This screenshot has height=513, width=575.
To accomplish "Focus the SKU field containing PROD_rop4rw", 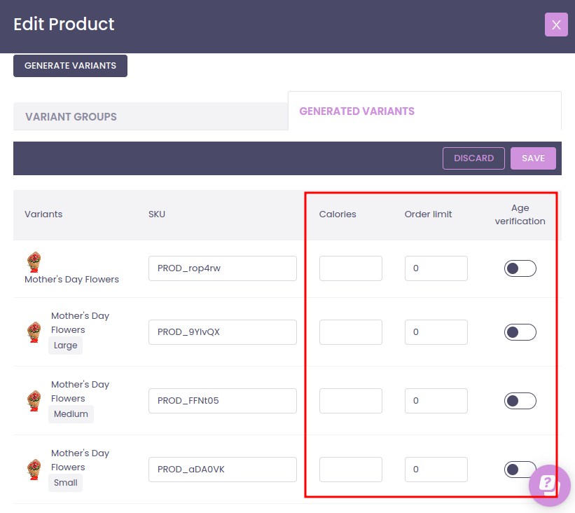I will click(222, 268).
